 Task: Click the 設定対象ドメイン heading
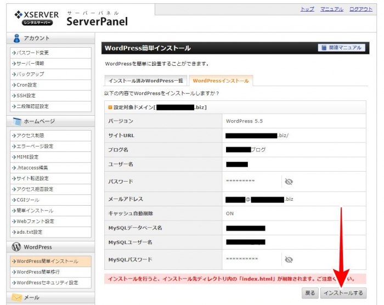click(x=157, y=108)
